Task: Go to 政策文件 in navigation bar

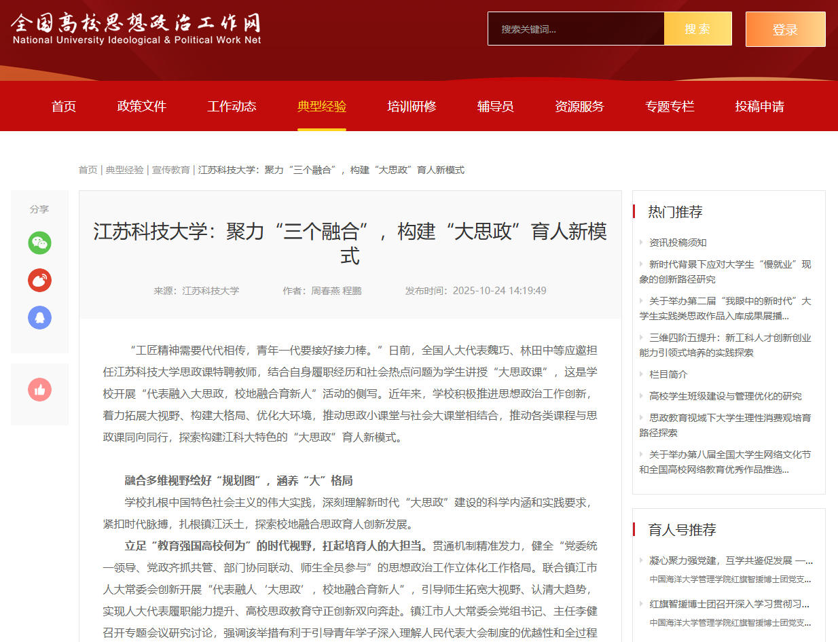Action: [142, 107]
